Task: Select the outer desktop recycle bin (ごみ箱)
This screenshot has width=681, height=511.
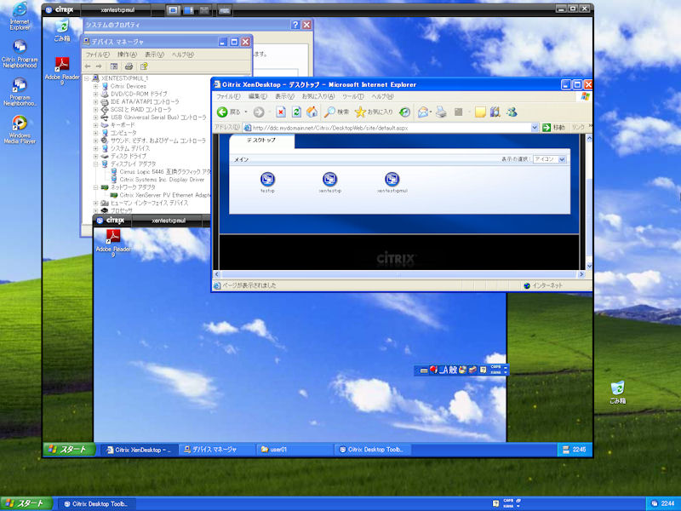Action: (618, 393)
